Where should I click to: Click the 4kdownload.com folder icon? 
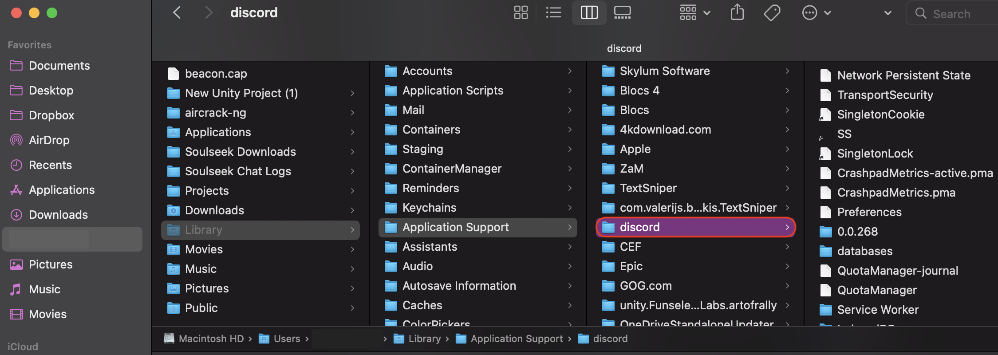click(608, 130)
